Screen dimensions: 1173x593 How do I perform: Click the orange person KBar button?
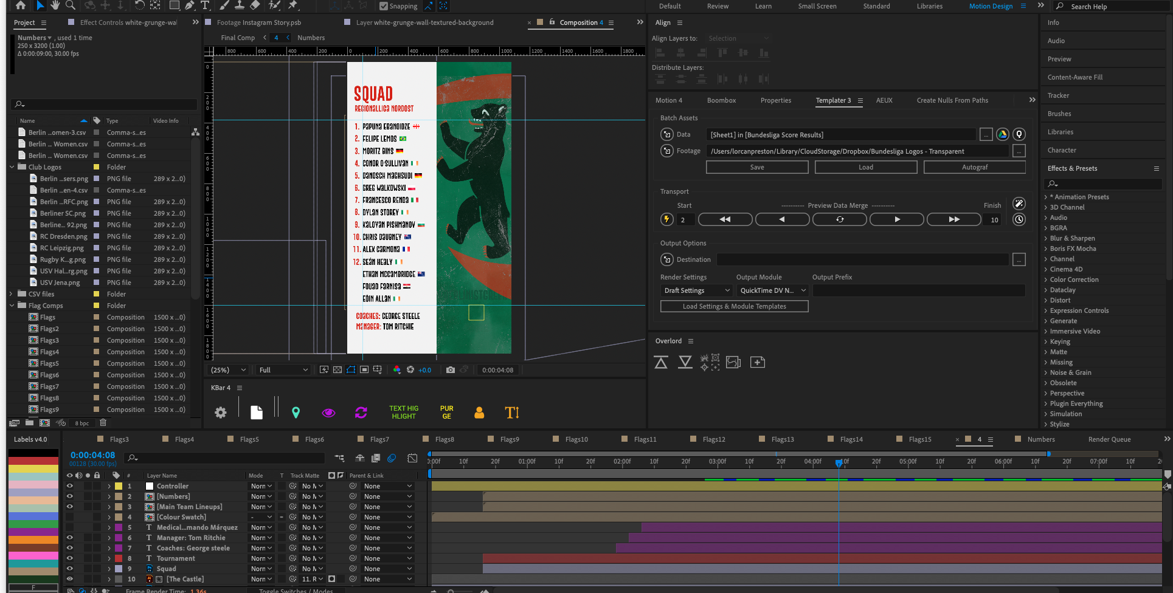(479, 413)
